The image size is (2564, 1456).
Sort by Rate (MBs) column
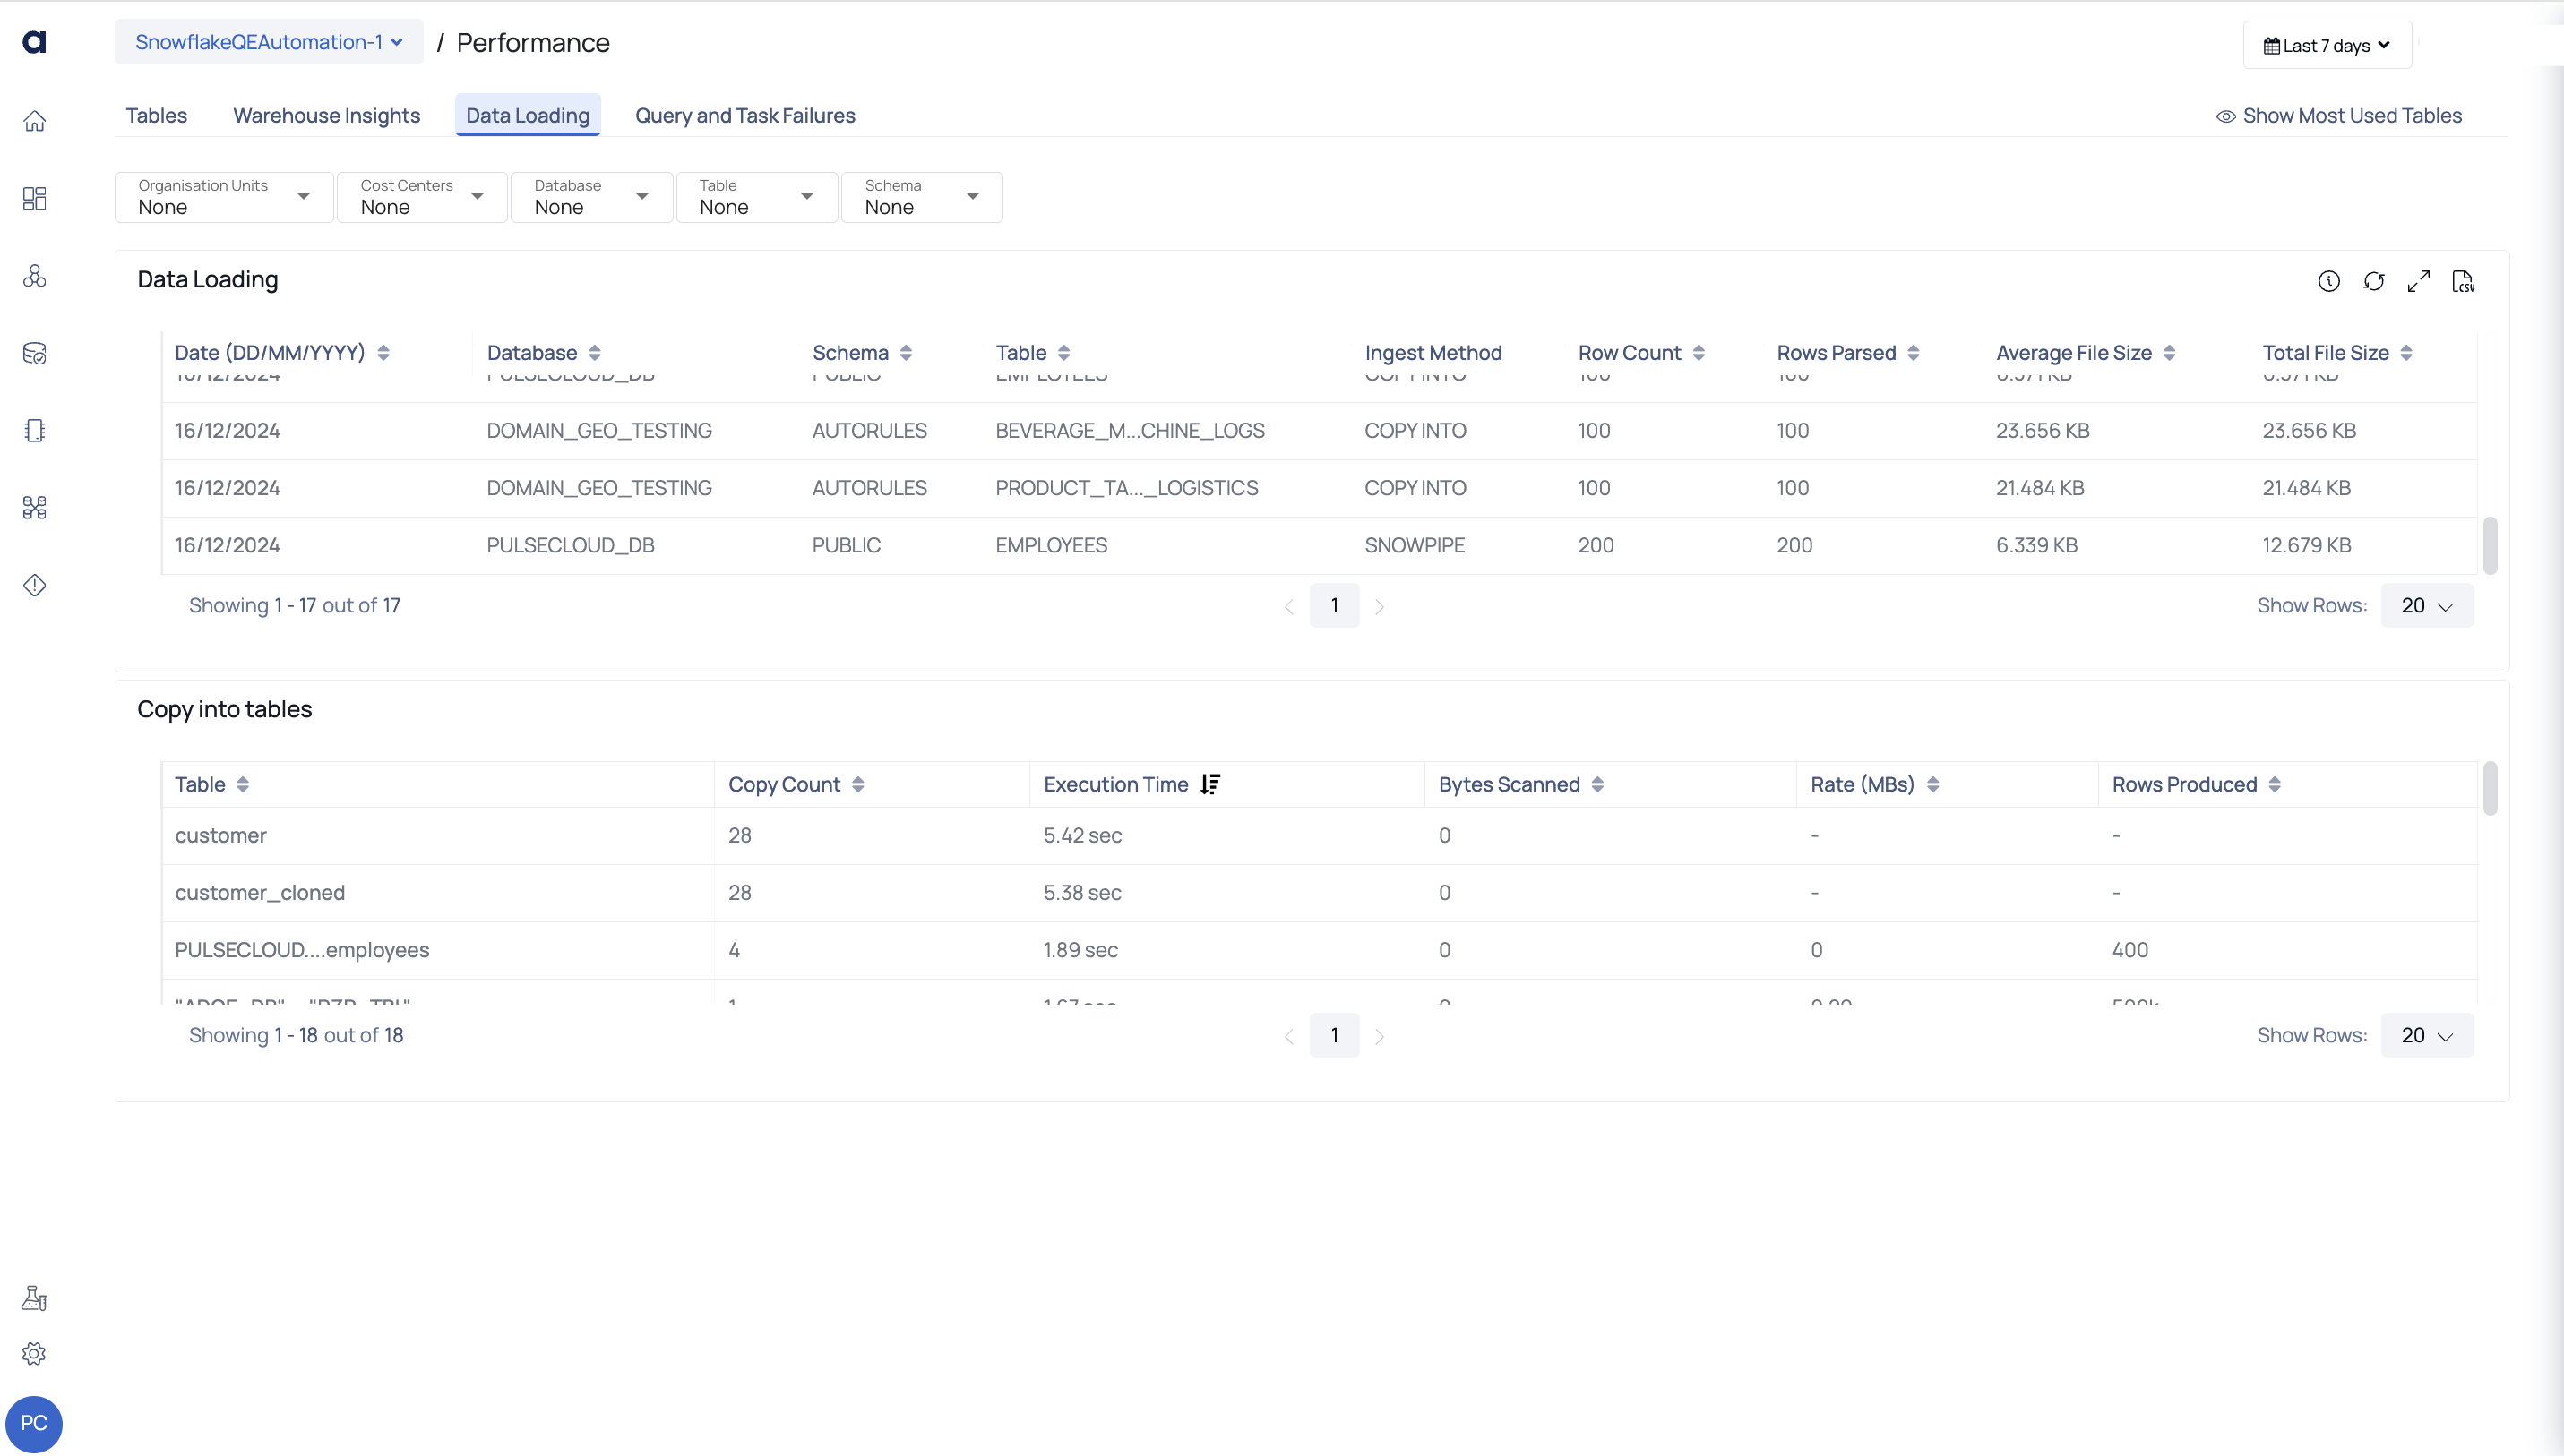[1932, 785]
